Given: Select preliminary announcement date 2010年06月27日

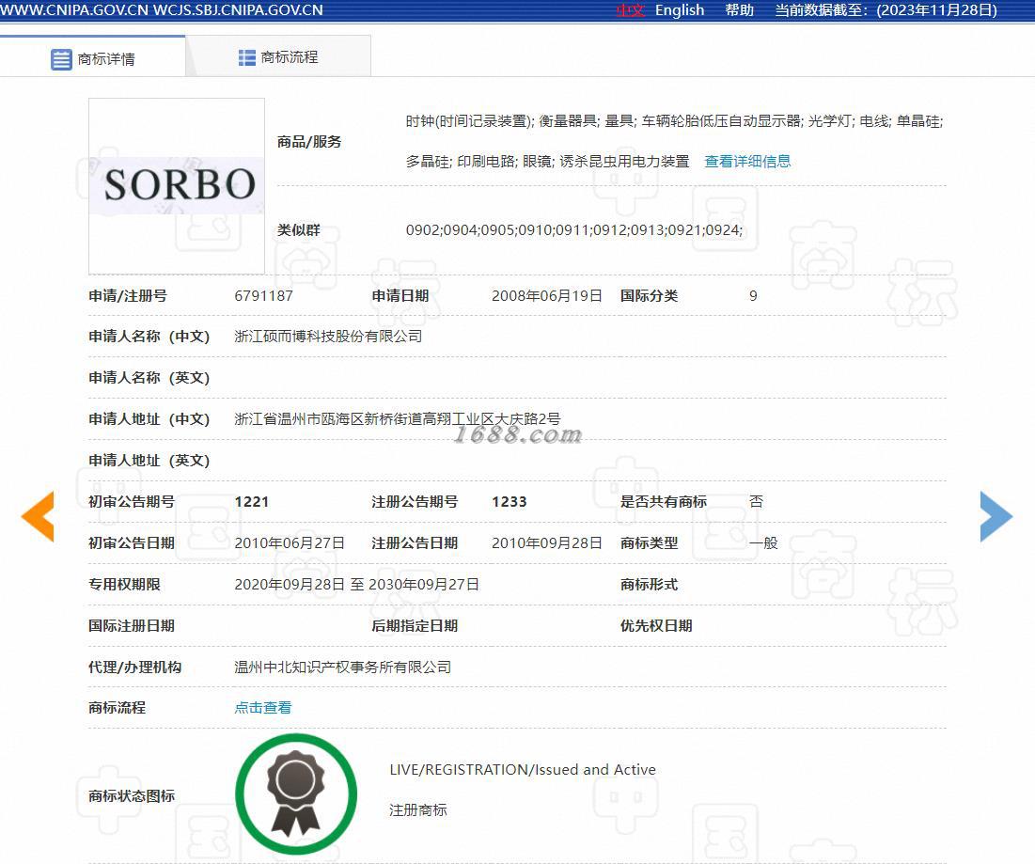Looking at the screenshot, I should 290,542.
